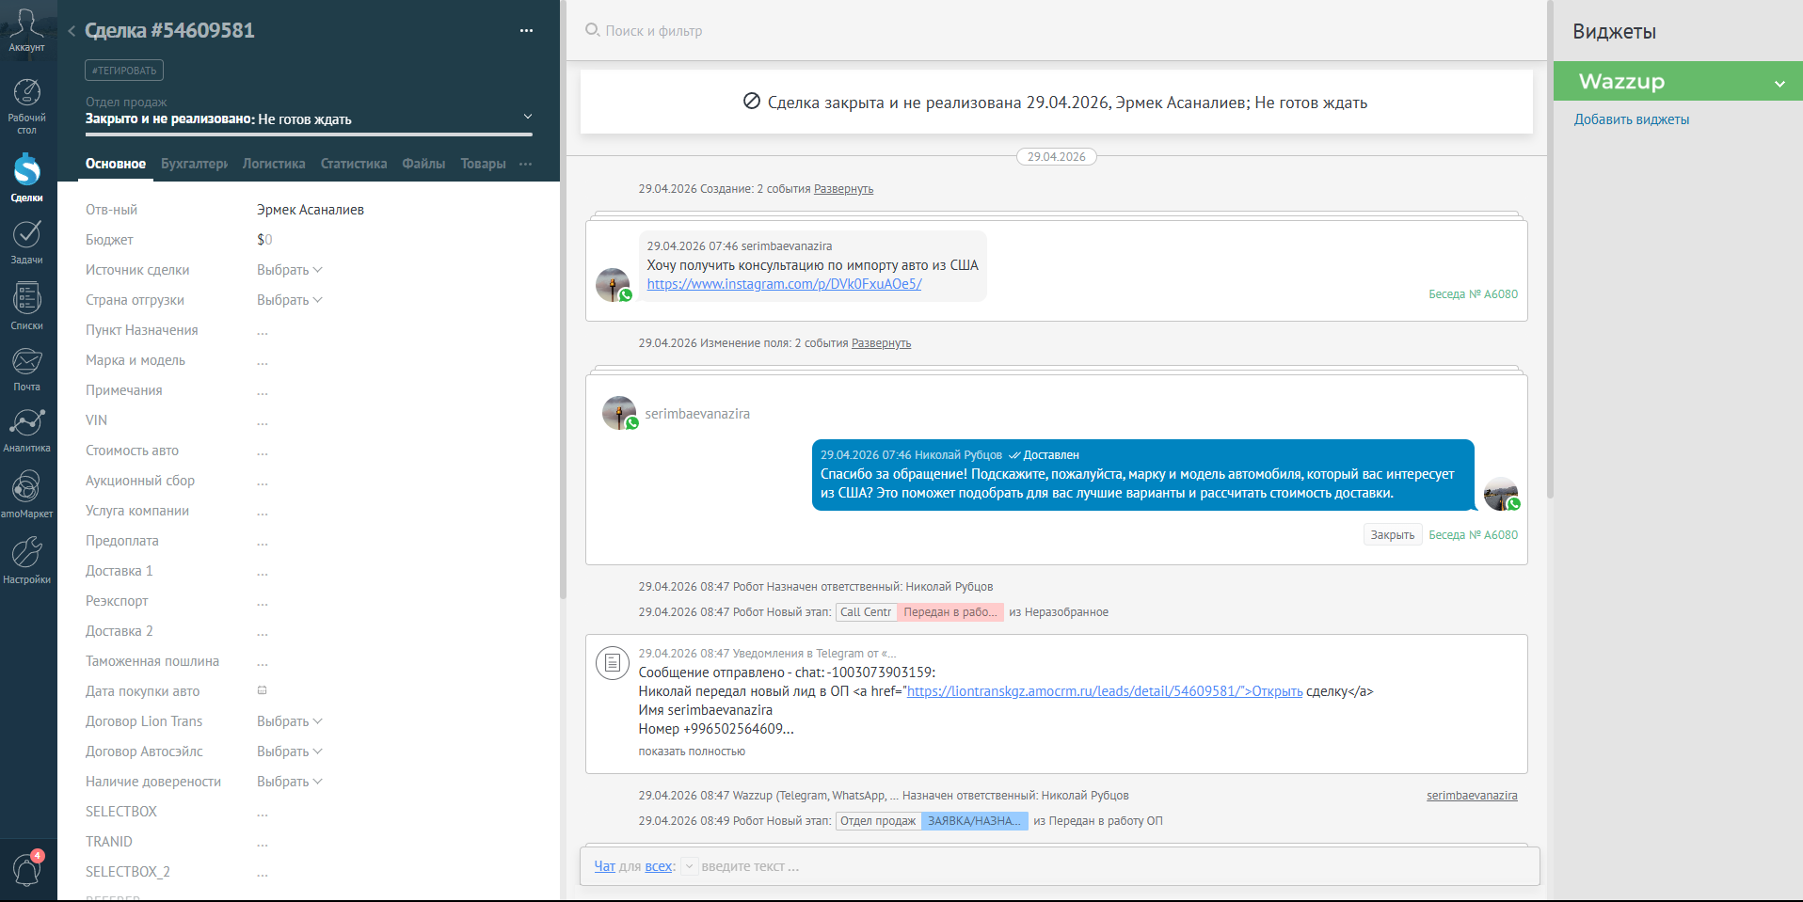Open the chat type dropdown arrow in the message box
The width and height of the screenshot is (1803, 902).
coord(689,866)
